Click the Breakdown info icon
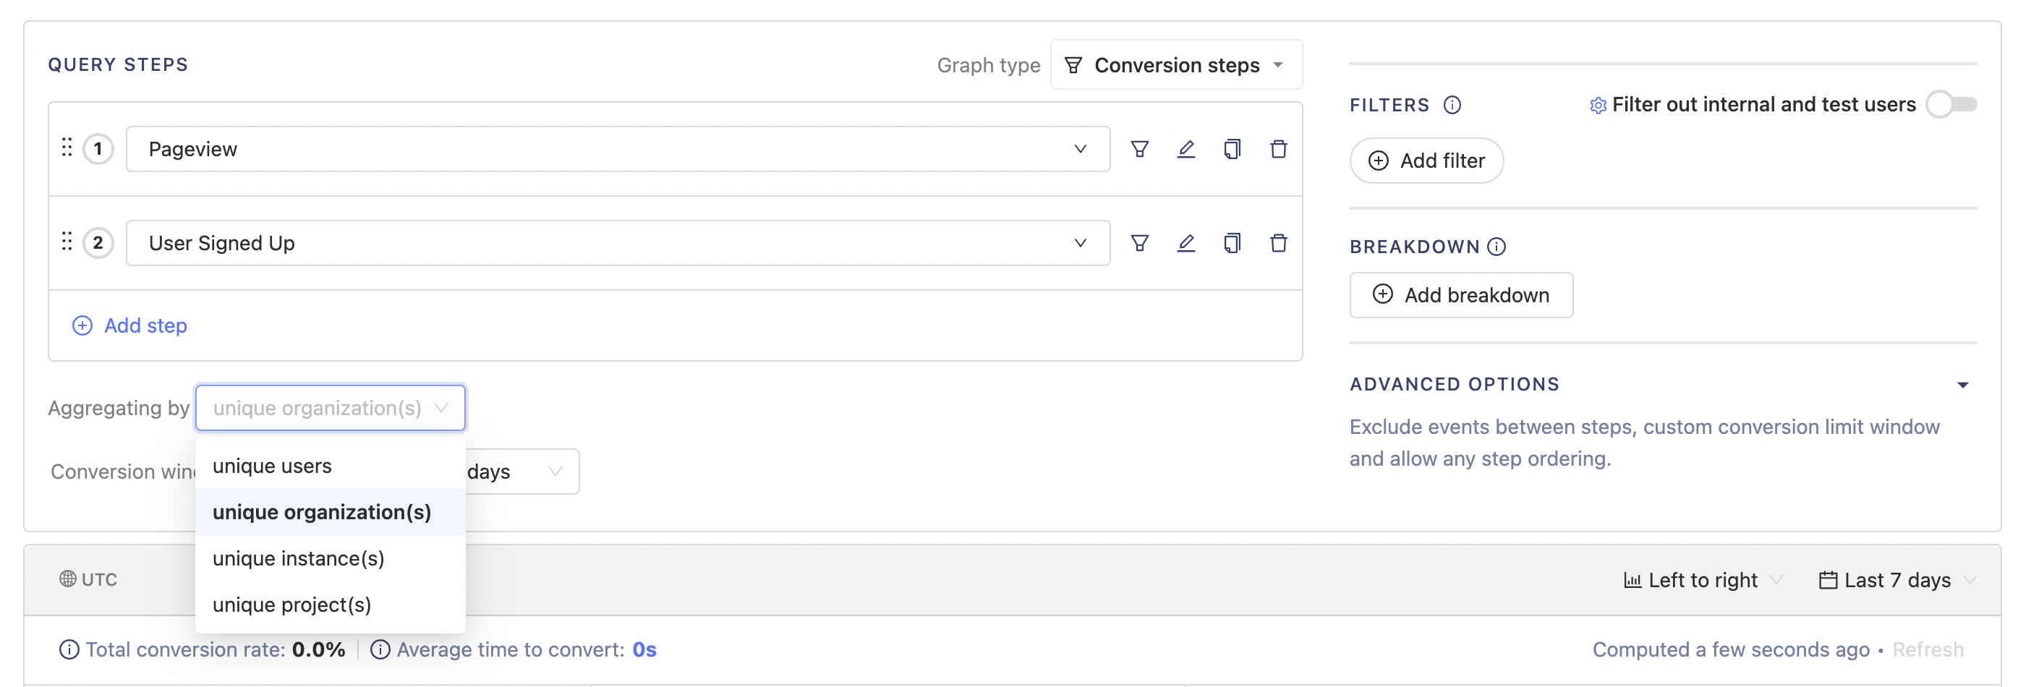This screenshot has height=687, width=2018. pos(1497,247)
